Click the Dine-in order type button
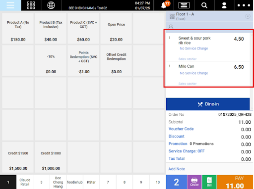 pyautogui.click(x=208, y=104)
